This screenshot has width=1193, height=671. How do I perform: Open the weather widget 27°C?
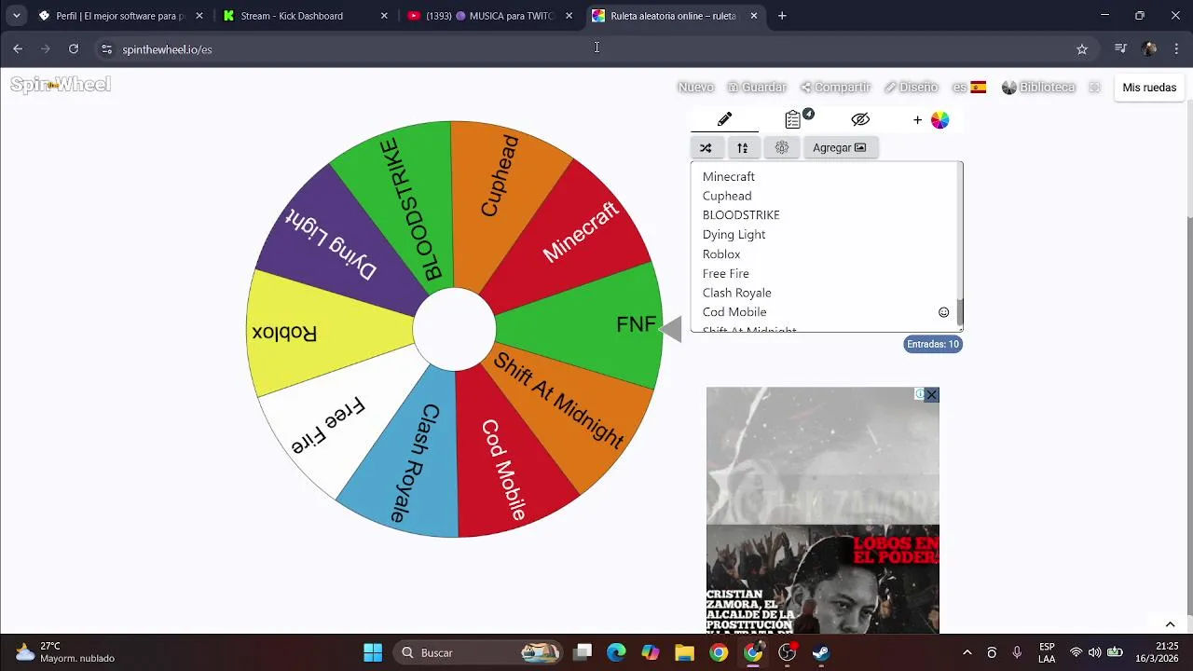click(x=65, y=652)
